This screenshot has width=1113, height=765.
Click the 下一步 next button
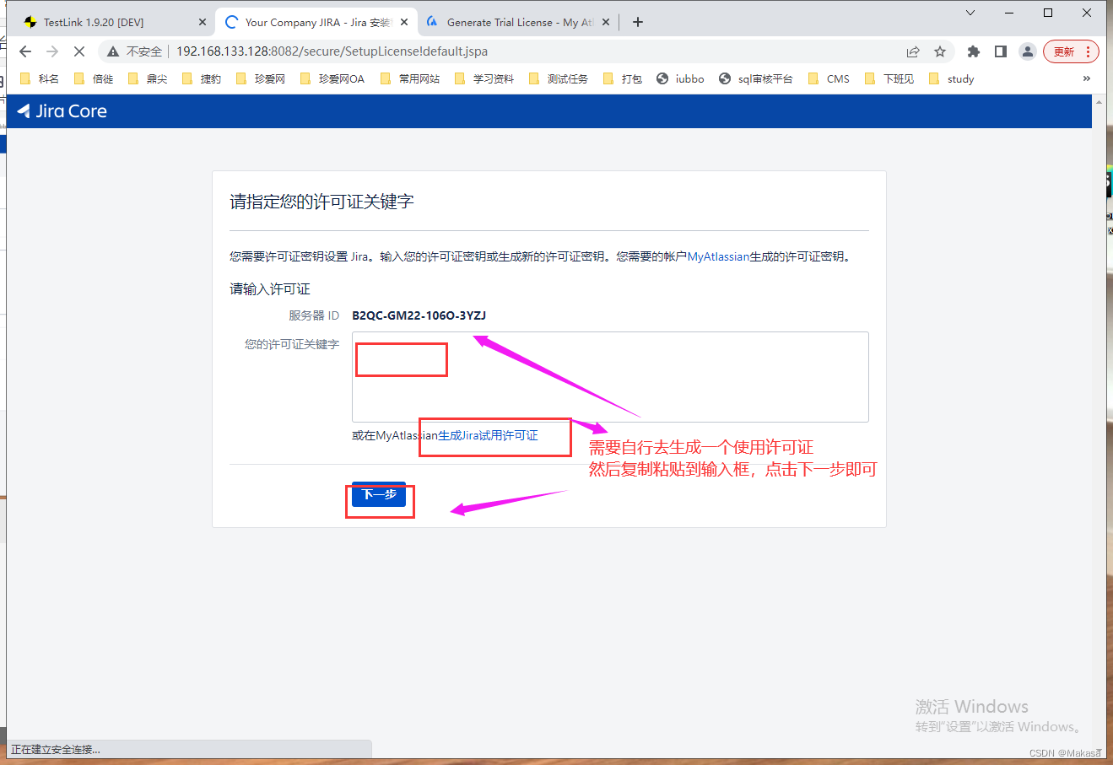[379, 494]
